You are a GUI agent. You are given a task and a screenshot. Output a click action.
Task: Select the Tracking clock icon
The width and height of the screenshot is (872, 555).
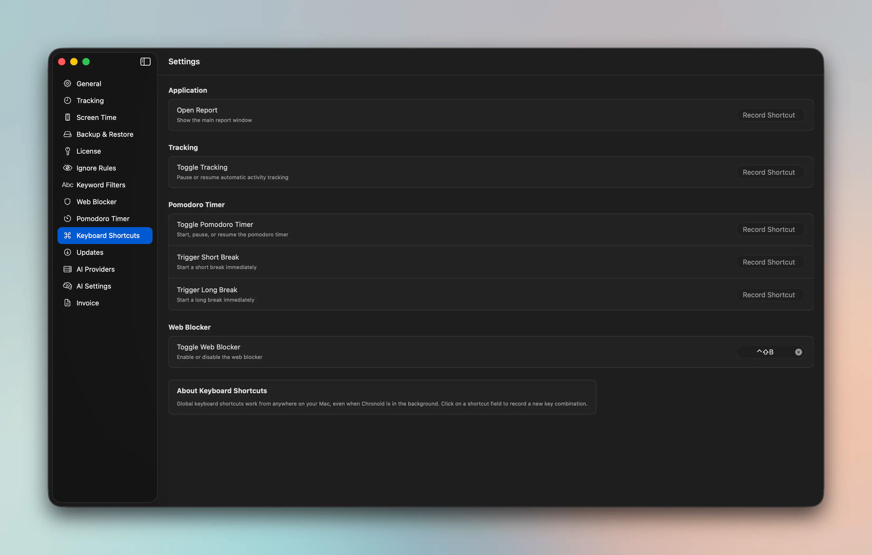(x=67, y=100)
